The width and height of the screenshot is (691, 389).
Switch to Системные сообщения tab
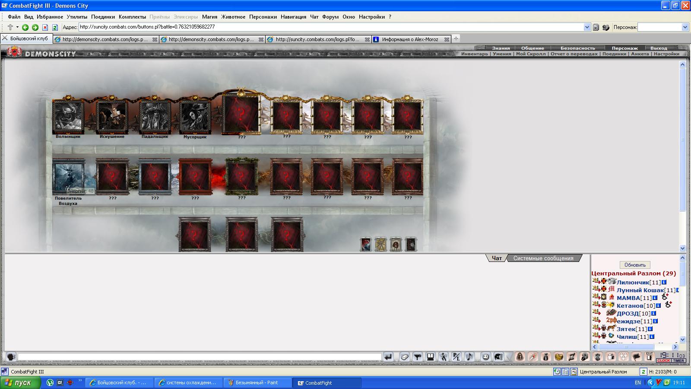pos(543,258)
